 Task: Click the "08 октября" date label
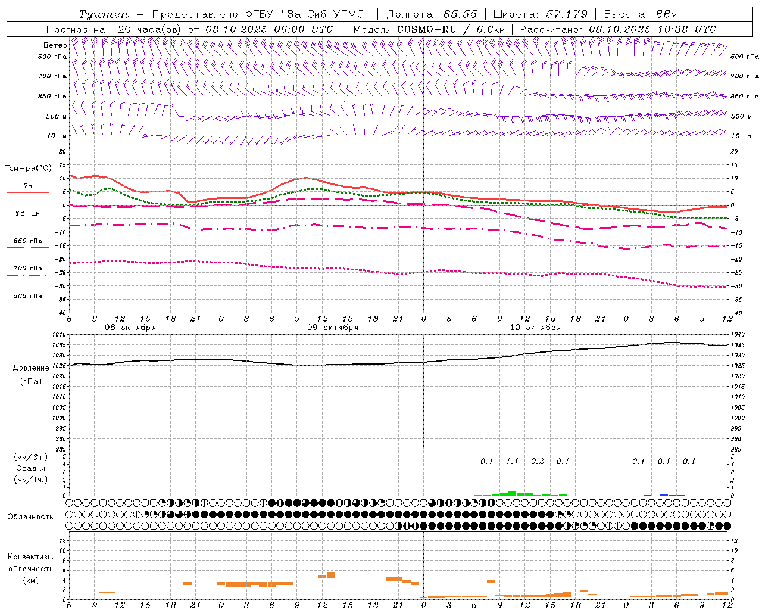[130, 328]
